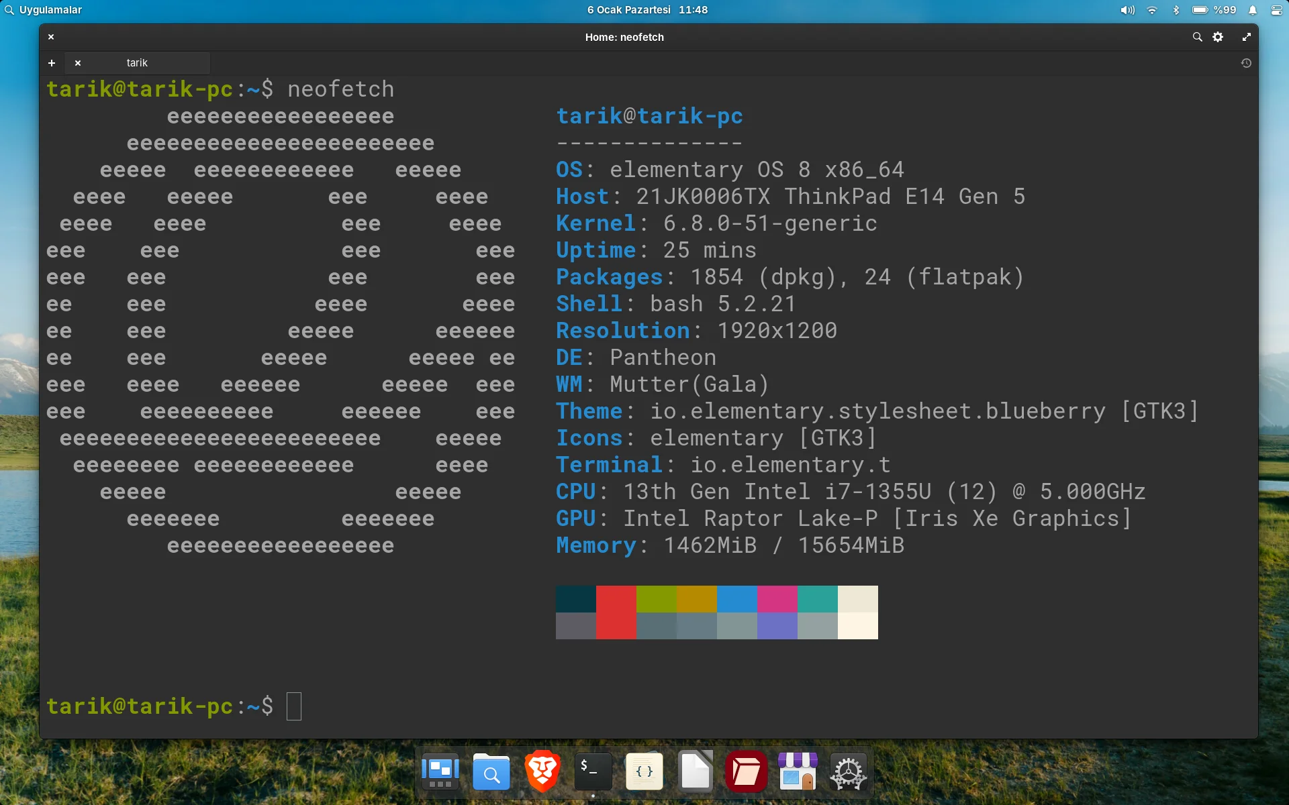Open the battery %99 indicator
Viewport: 1289px width, 805px height.
click(x=1214, y=10)
